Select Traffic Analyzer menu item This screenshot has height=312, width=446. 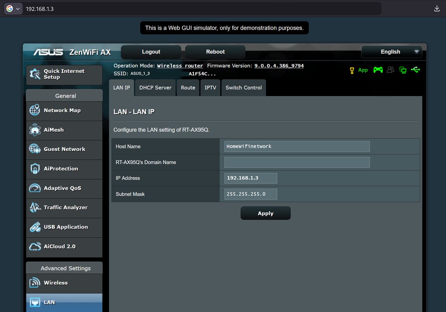coord(64,208)
